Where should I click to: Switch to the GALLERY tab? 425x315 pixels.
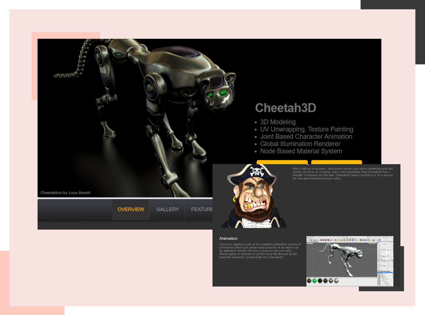click(x=167, y=209)
